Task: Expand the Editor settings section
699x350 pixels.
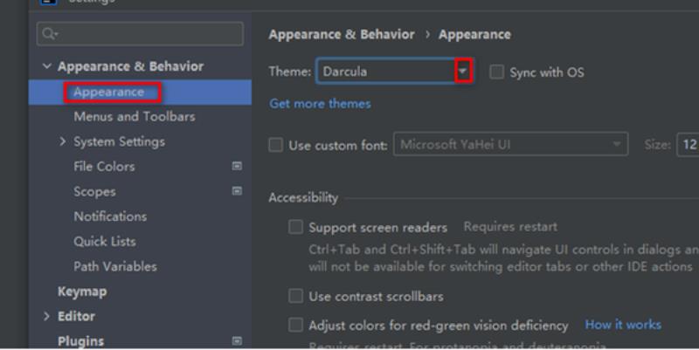Action: click(46, 316)
